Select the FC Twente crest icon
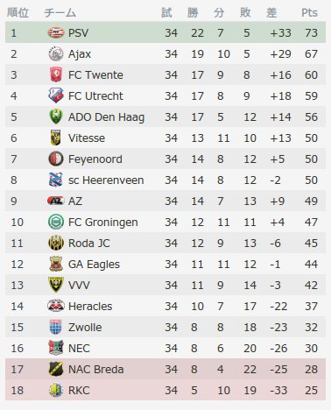This screenshot has width=331, height=410. [56, 74]
